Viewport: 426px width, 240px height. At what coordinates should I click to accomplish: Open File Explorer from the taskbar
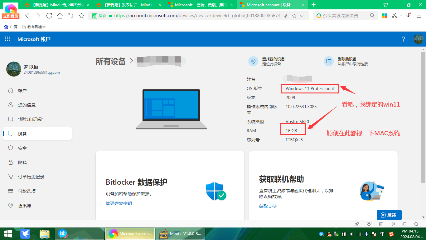click(x=45, y=233)
